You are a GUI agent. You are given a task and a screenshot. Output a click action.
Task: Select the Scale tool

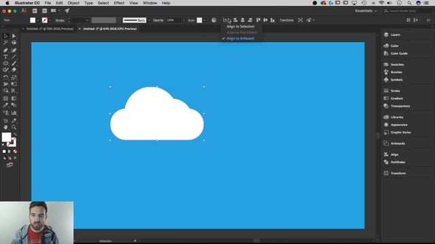pos(14,77)
